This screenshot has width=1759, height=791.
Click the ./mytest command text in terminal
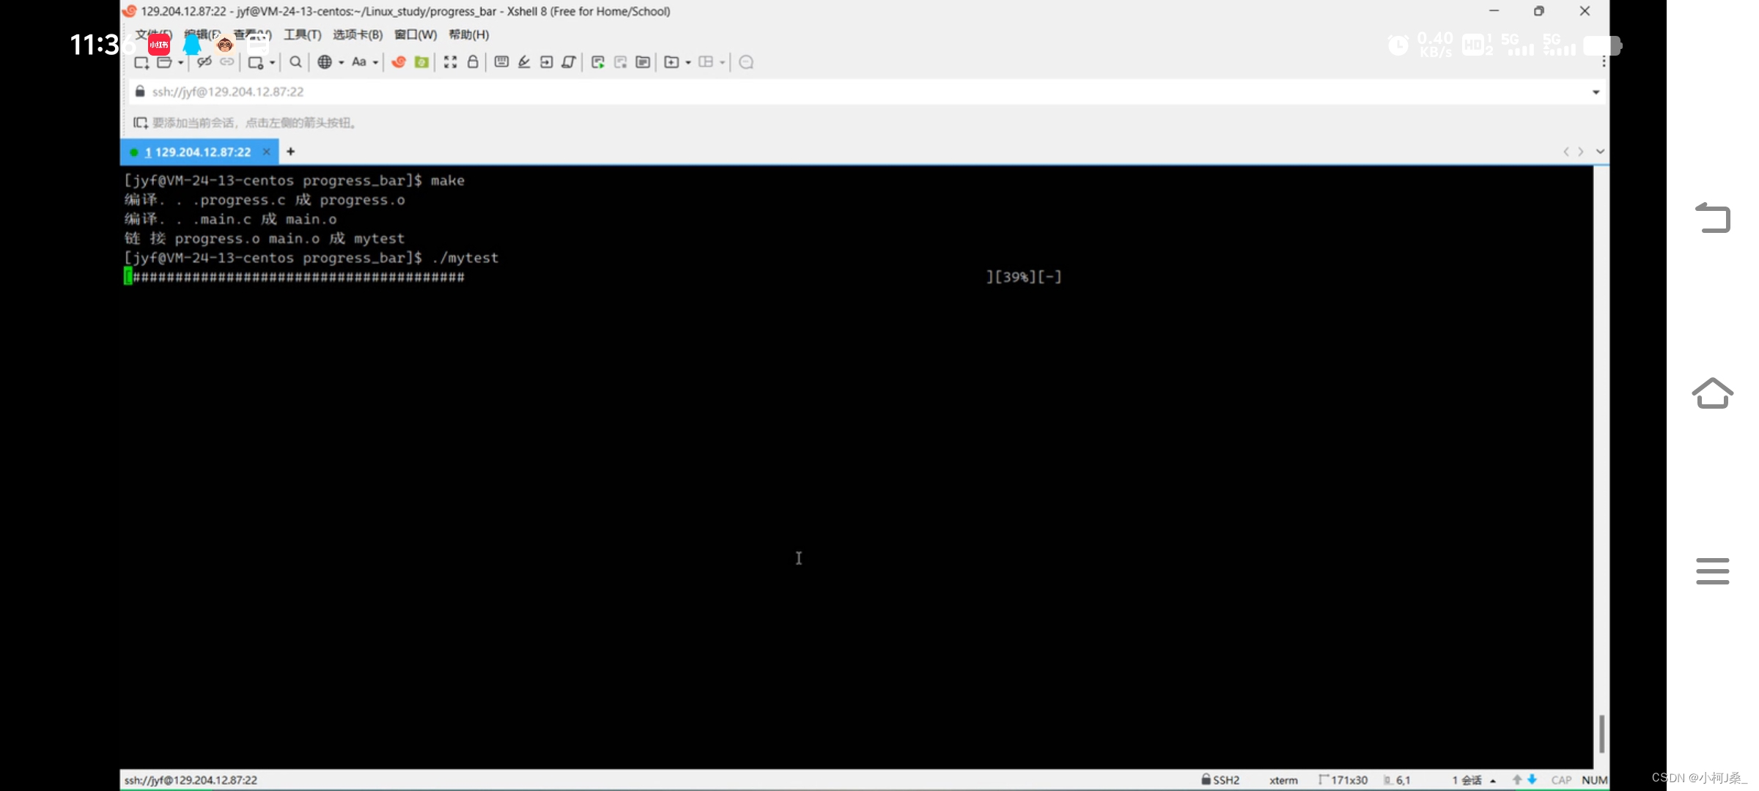[x=465, y=258]
